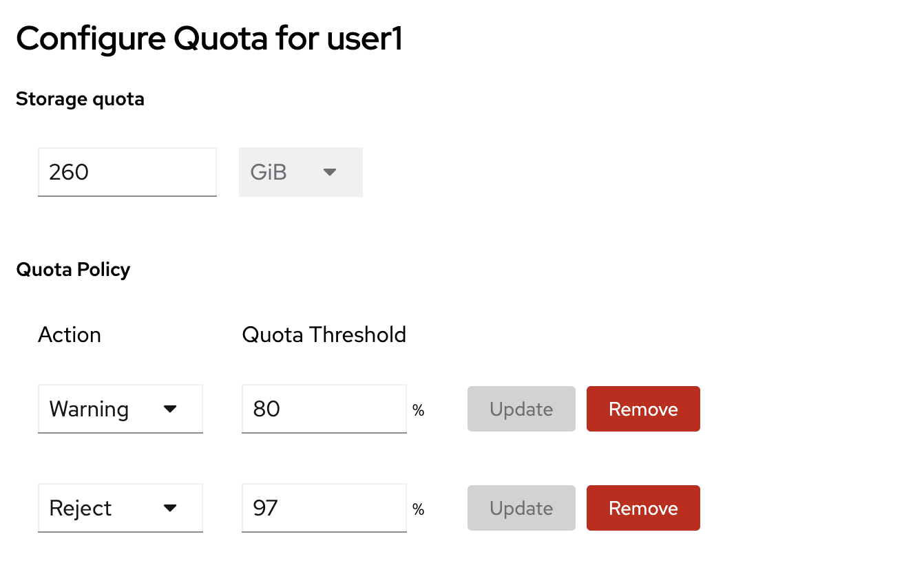
Task: Click the percent sign beside 80 threshold
Action: [418, 411]
